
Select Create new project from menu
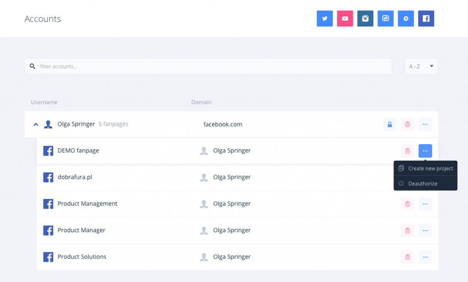point(430,168)
